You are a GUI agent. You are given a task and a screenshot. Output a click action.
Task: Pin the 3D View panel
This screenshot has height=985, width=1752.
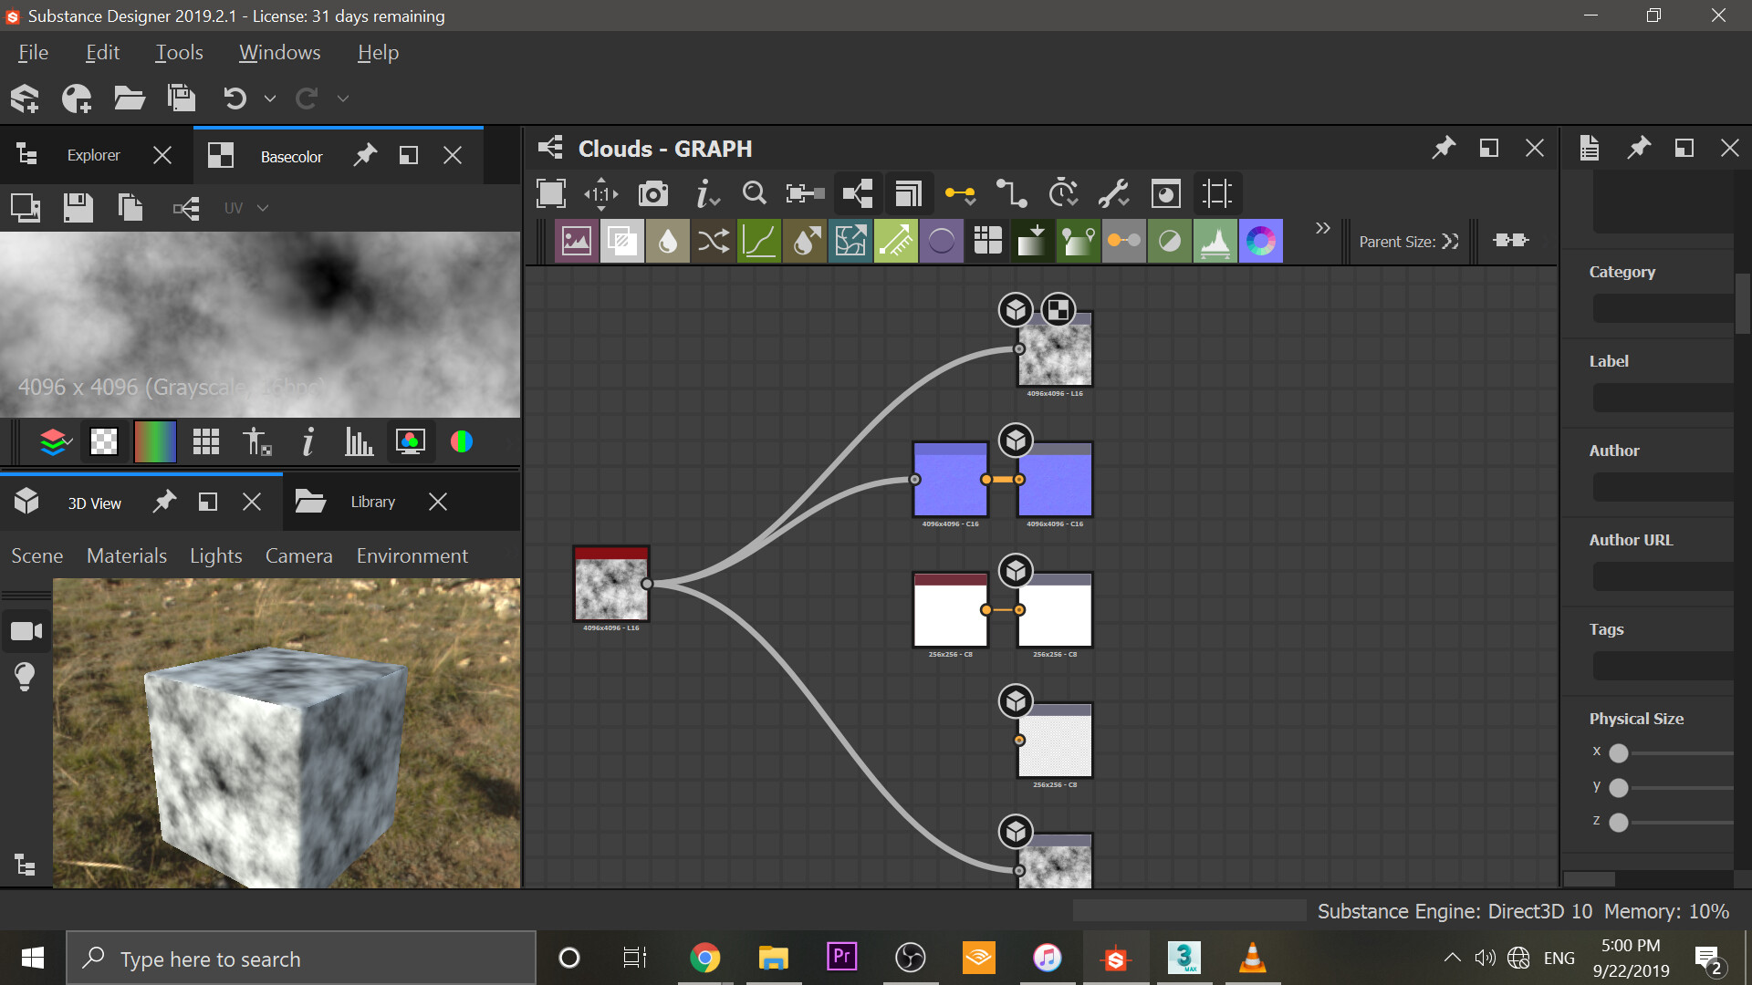tap(164, 502)
